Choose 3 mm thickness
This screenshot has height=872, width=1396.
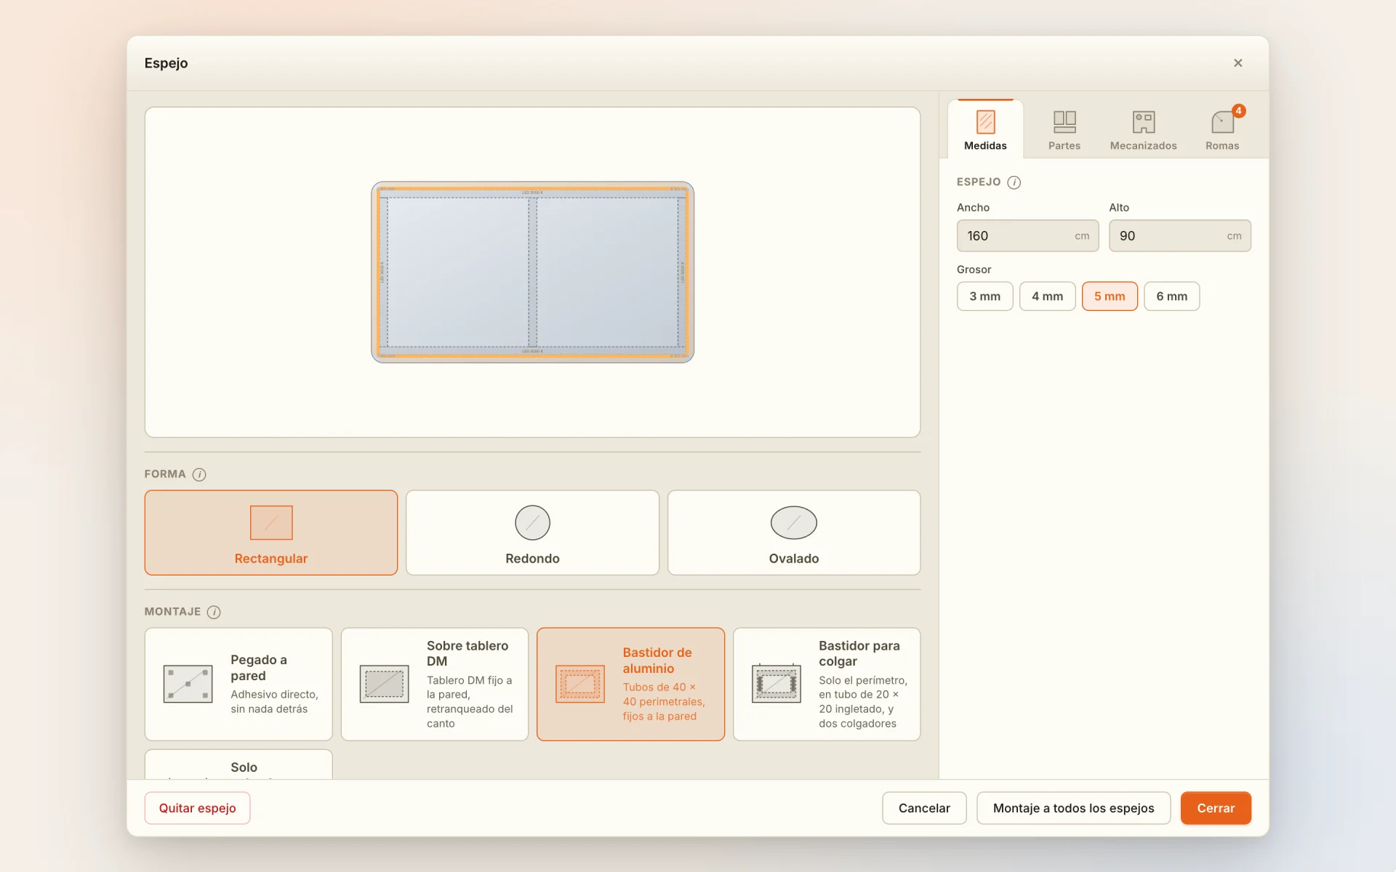point(984,296)
